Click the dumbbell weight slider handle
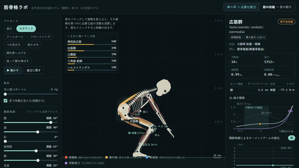Viewport: 299px width, 168px height. click(5, 94)
